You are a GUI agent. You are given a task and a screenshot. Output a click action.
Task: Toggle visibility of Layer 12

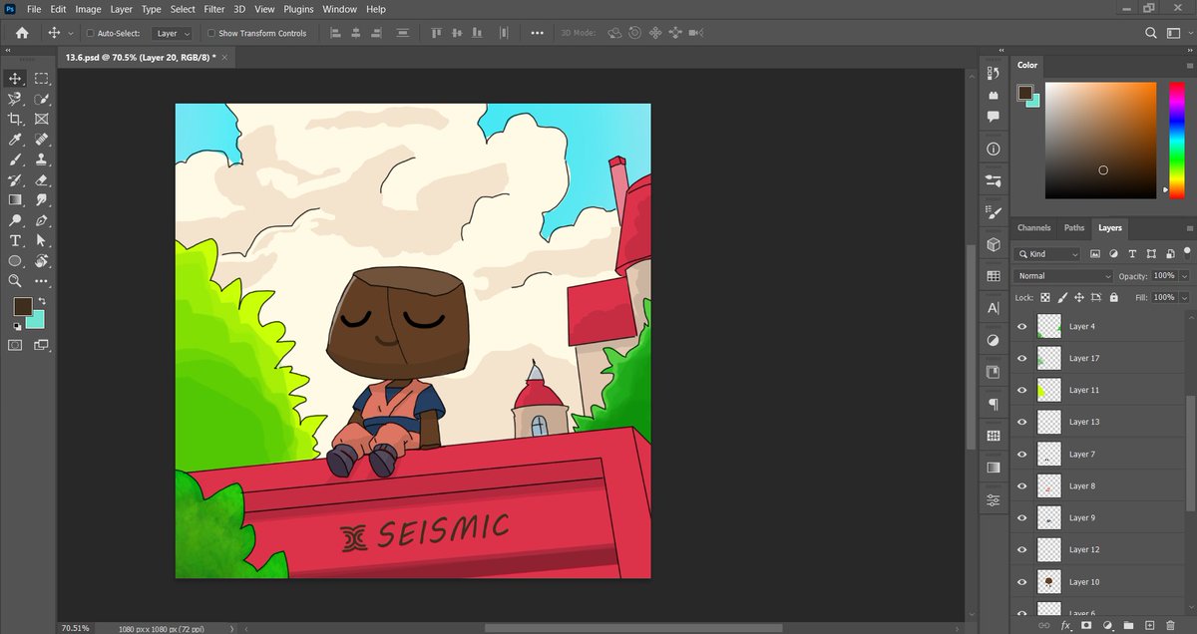tap(1021, 549)
